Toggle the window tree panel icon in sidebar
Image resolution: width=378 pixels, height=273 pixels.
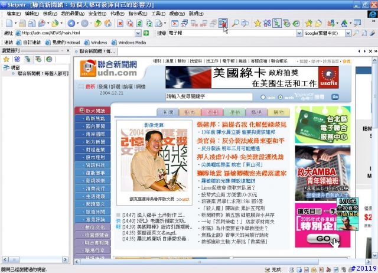click(x=28, y=59)
